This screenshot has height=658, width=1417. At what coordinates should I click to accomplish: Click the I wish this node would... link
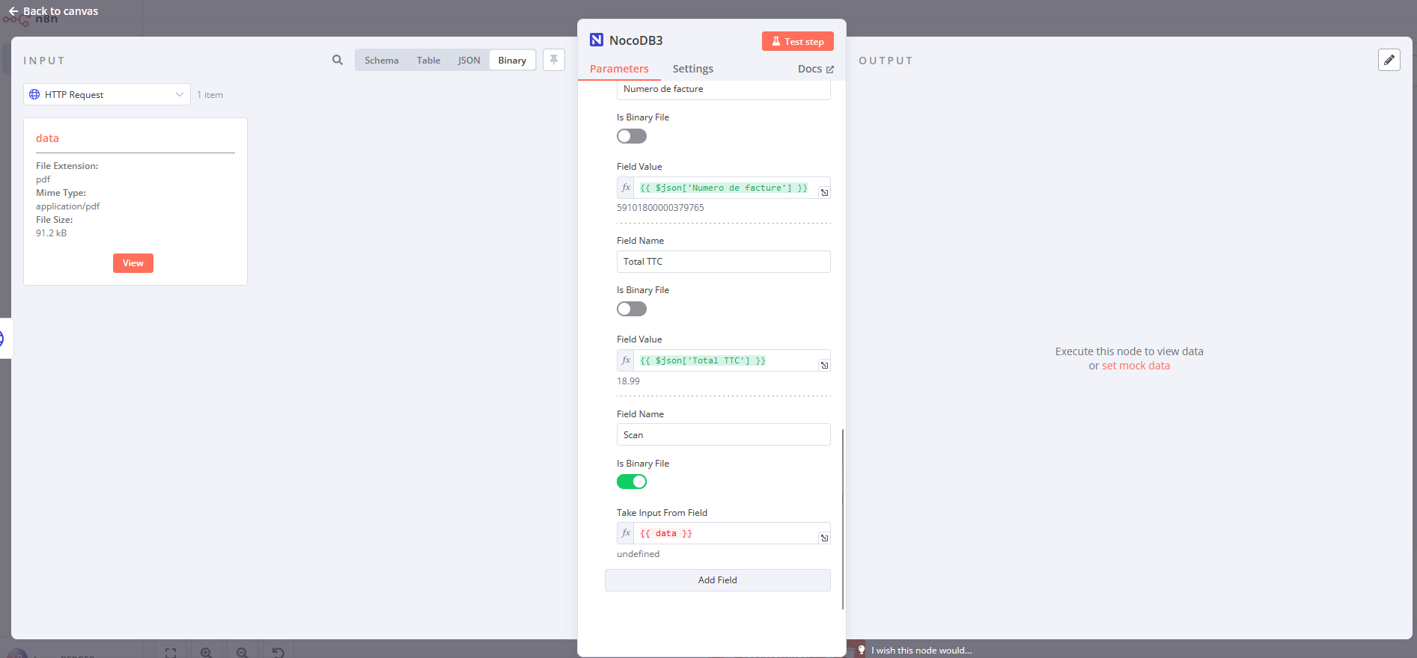click(921, 651)
